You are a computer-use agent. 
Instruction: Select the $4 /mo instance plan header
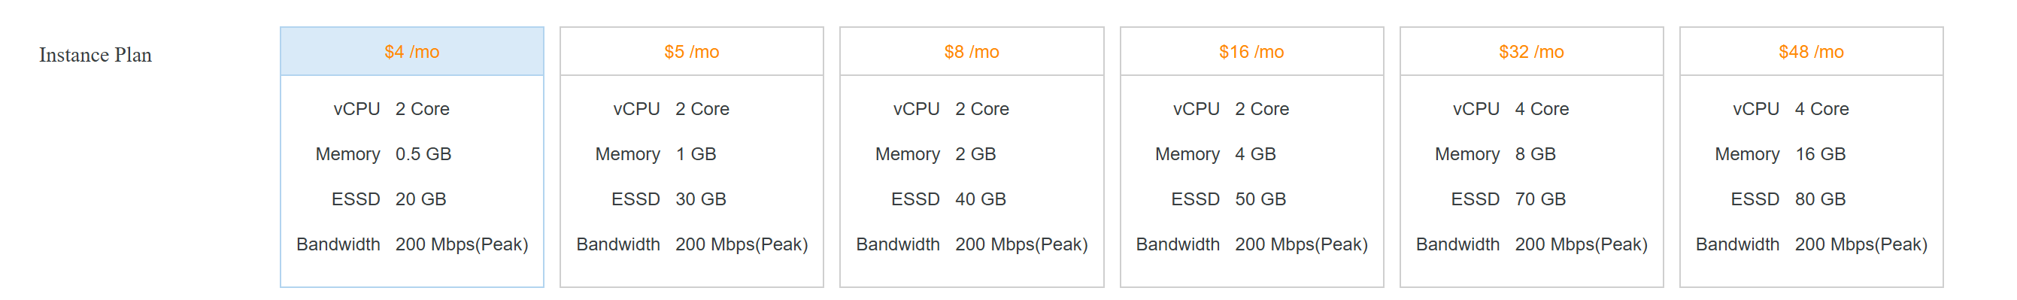[x=412, y=52]
